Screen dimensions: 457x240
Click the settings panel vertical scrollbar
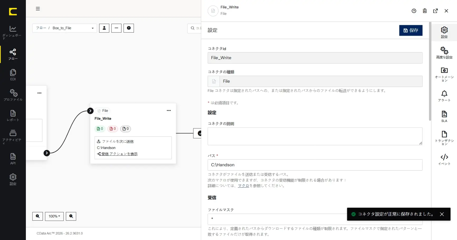pyautogui.click(x=430, y=71)
